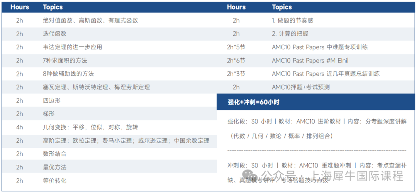
Task: Select AMC10 Past Papers #M Elnil row
Action: (x=310, y=61)
